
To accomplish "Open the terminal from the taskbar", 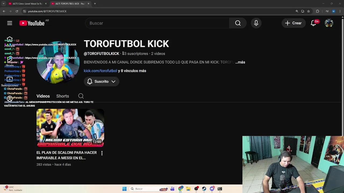I will (220, 189).
